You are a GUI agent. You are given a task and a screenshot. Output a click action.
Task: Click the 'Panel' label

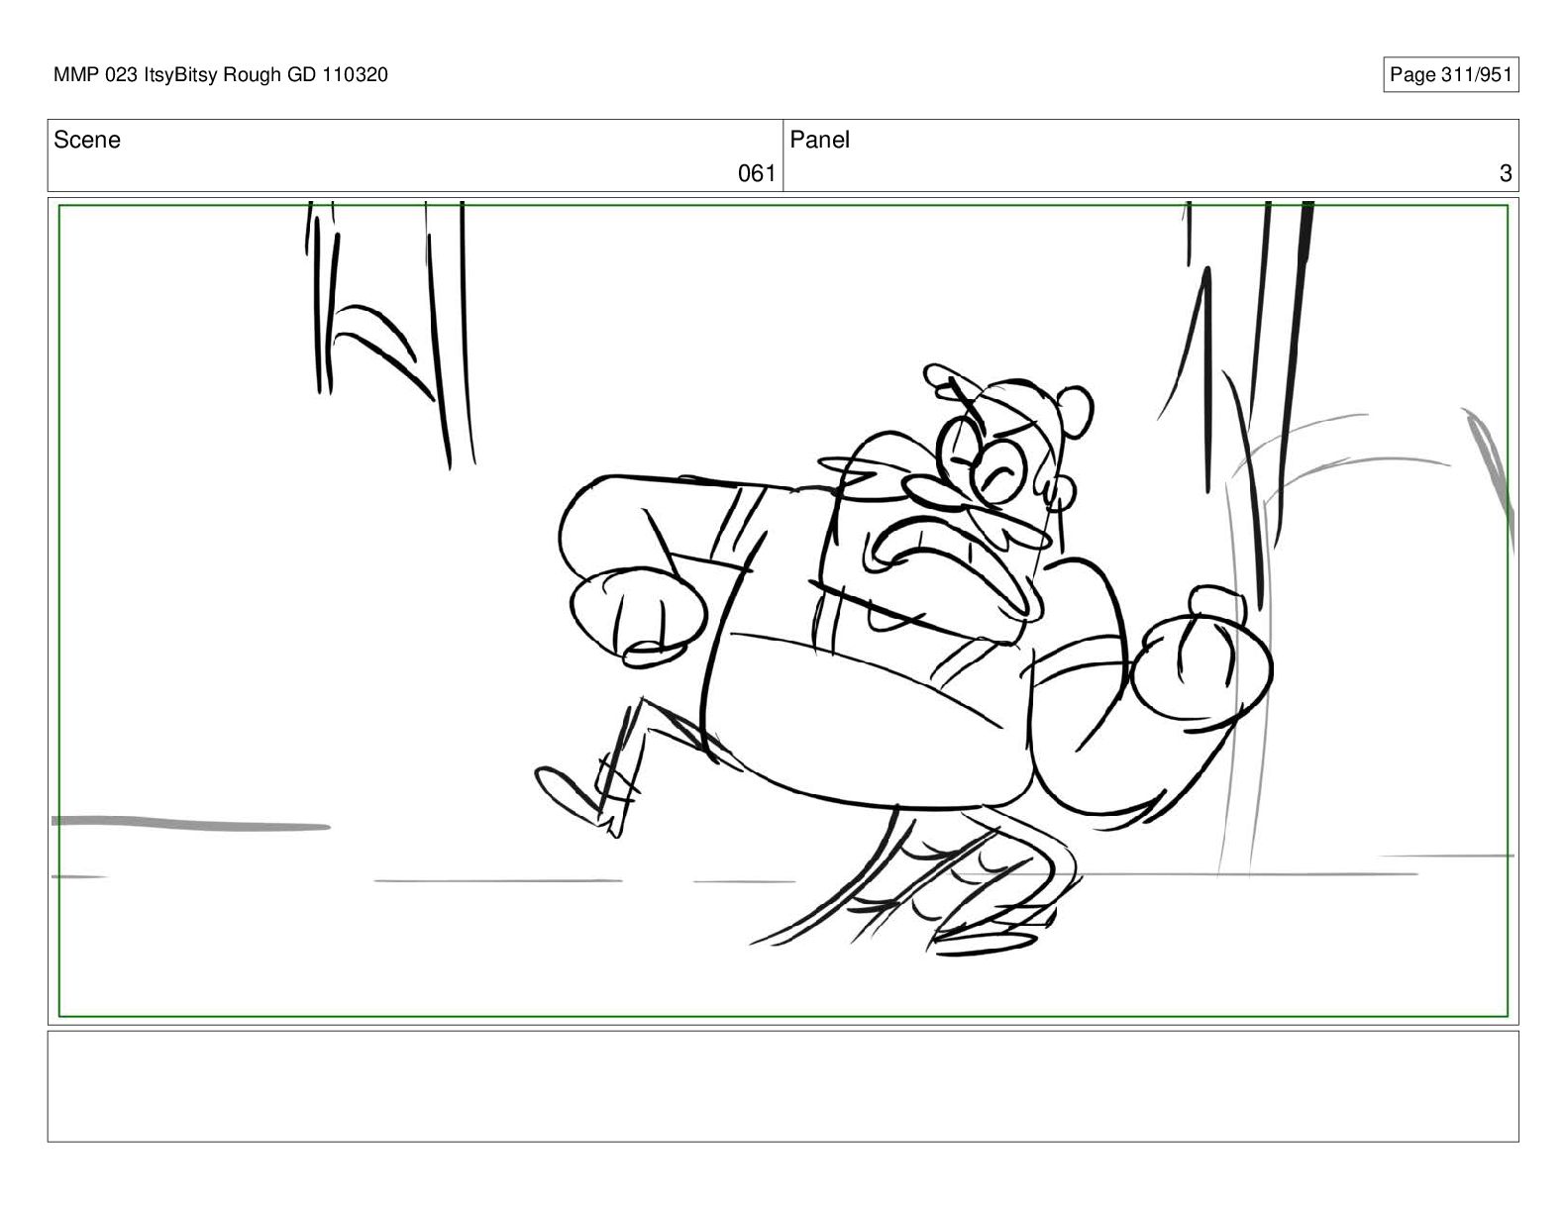[x=820, y=140]
